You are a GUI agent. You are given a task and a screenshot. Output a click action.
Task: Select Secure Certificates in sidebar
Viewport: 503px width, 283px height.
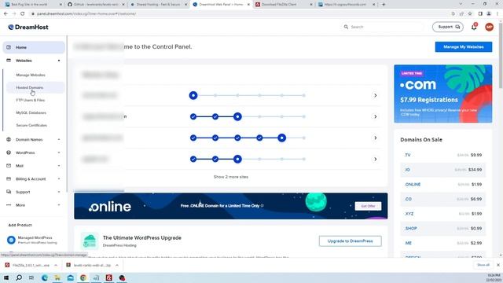click(31, 126)
